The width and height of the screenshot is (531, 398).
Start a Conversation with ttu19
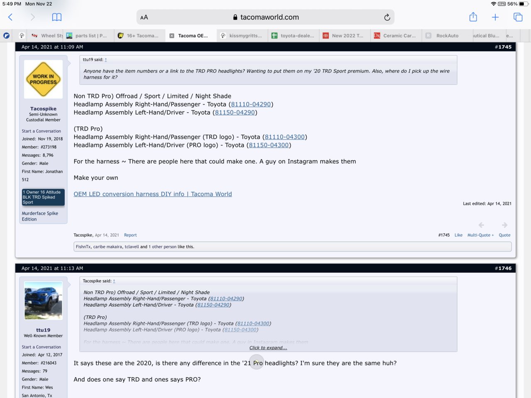(41, 347)
